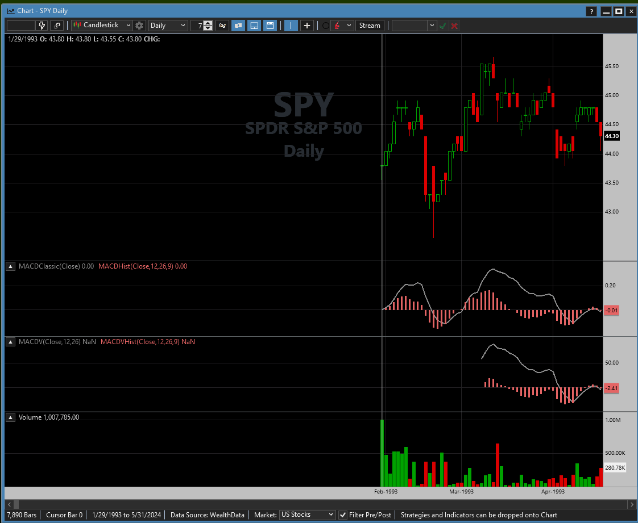
Task: Maximize the Chart - SPY Daily window
Action: coord(619,11)
